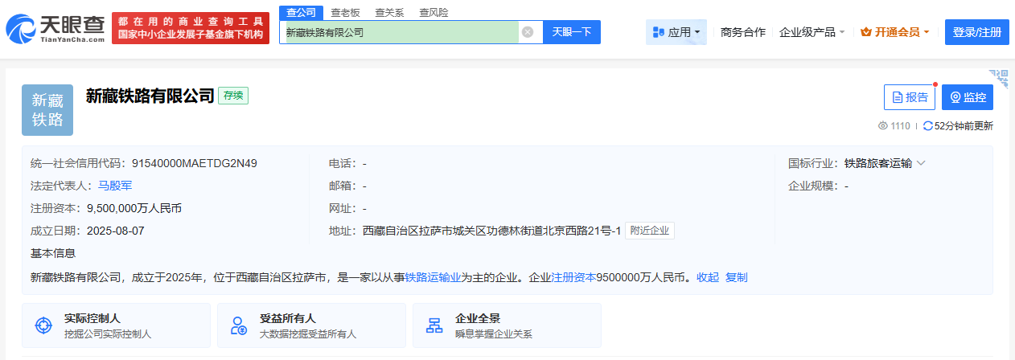The width and height of the screenshot is (1015, 360).
Task: Click the QR code icon at corner
Action: pyautogui.click(x=999, y=78)
